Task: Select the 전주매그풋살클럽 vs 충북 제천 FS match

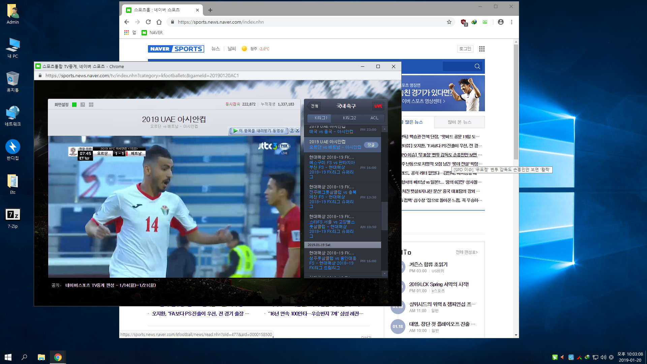Action: pyautogui.click(x=342, y=197)
